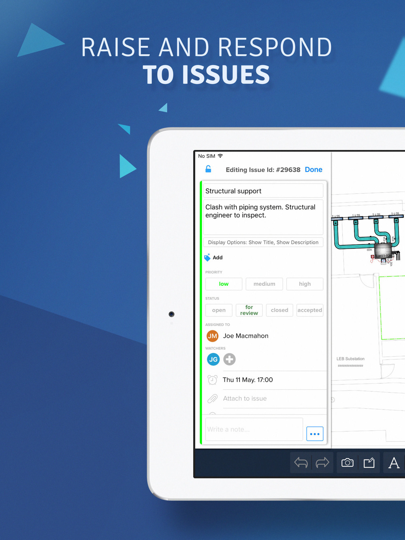Tap the Wi-Fi status icon
This screenshot has height=540, width=405.
pos(220,156)
